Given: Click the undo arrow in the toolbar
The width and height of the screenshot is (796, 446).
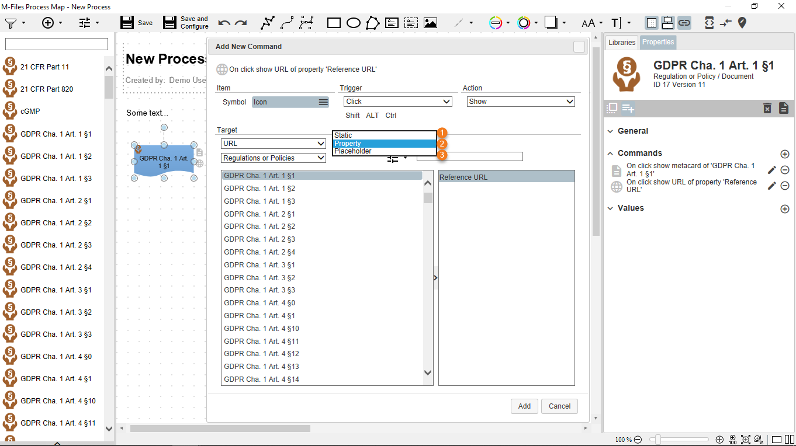Looking at the screenshot, I should pyautogui.click(x=224, y=23).
